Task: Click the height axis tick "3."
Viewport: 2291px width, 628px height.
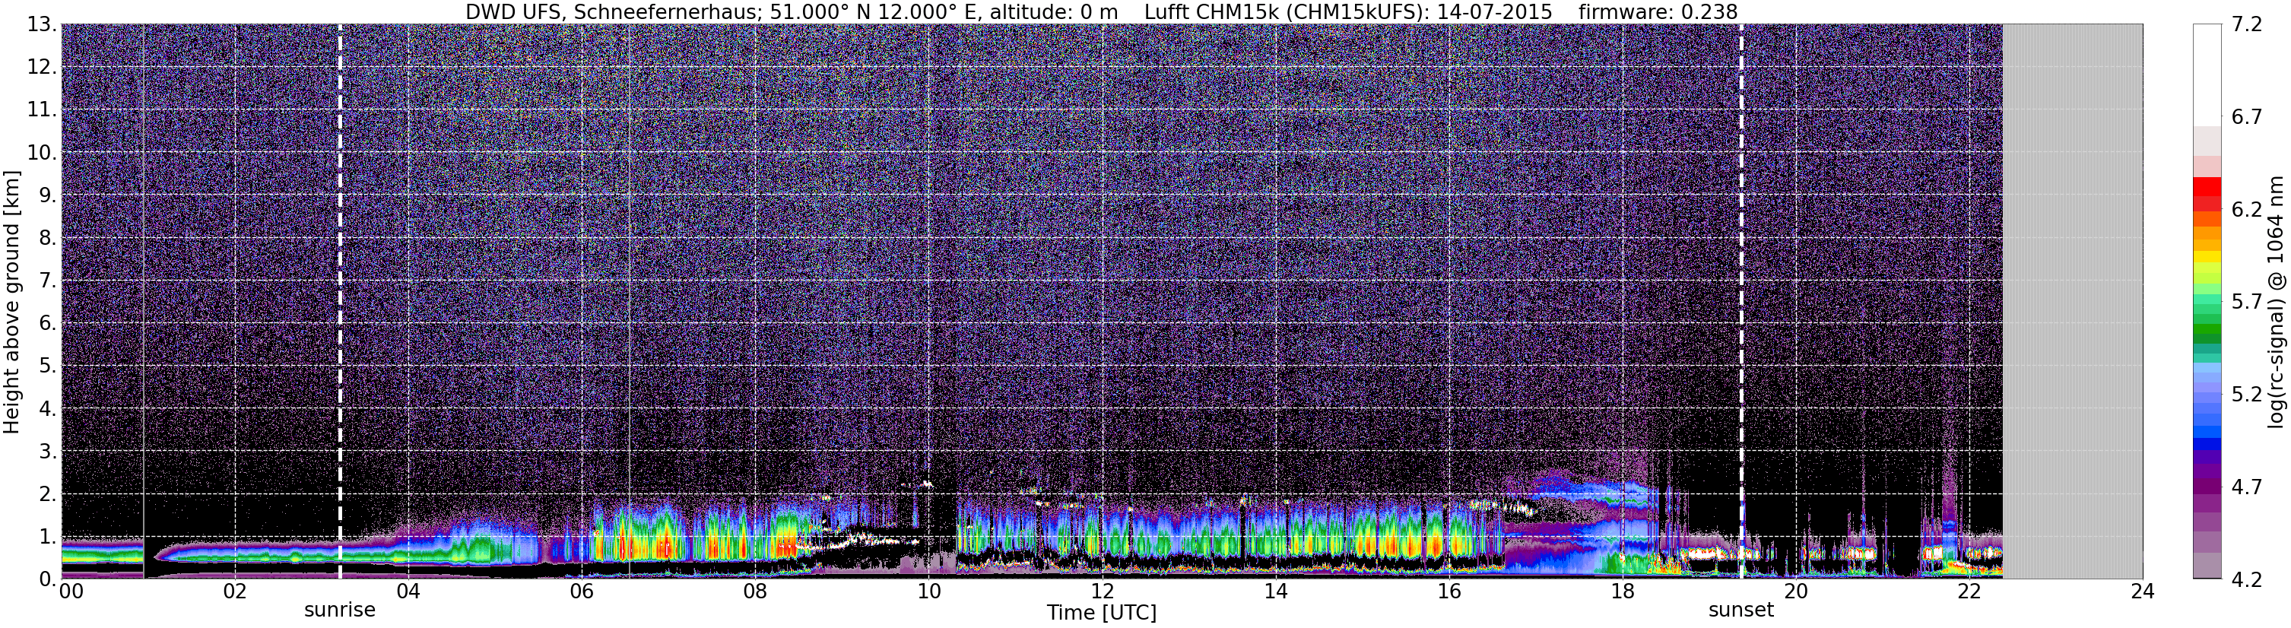Action: coord(47,452)
